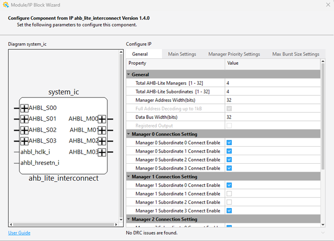Click the system_ic instance name
The height and width of the screenshot is (241, 334).
tap(63, 92)
